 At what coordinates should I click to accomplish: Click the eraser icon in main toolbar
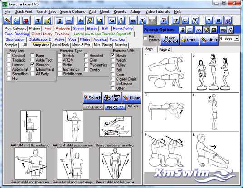click(x=7, y=20)
